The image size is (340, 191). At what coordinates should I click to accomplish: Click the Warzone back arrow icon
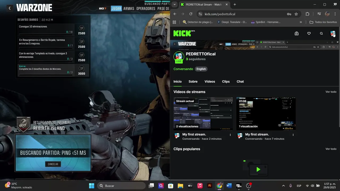tap(10, 8)
